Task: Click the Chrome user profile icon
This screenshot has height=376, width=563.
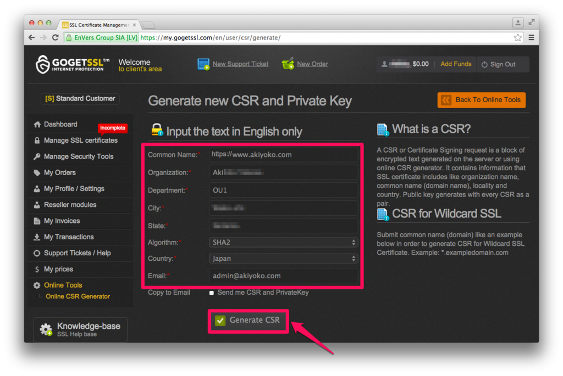Action: [517, 23]
